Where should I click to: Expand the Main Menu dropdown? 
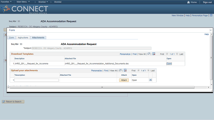(x=23, y=2)
